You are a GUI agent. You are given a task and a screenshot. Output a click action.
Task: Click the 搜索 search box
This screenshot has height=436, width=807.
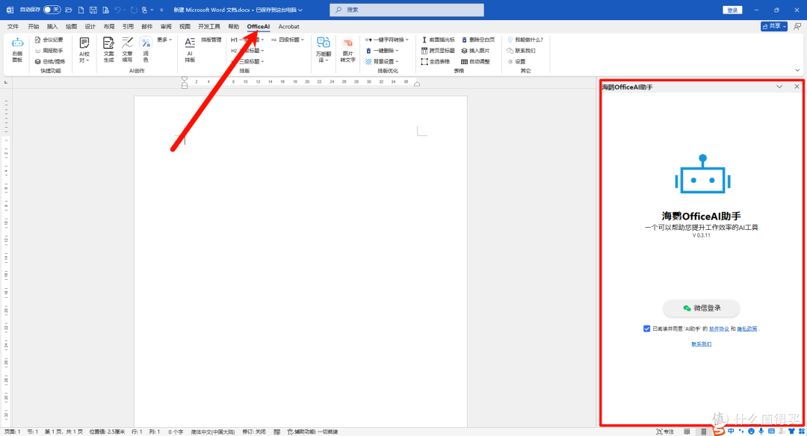(406, 10)
